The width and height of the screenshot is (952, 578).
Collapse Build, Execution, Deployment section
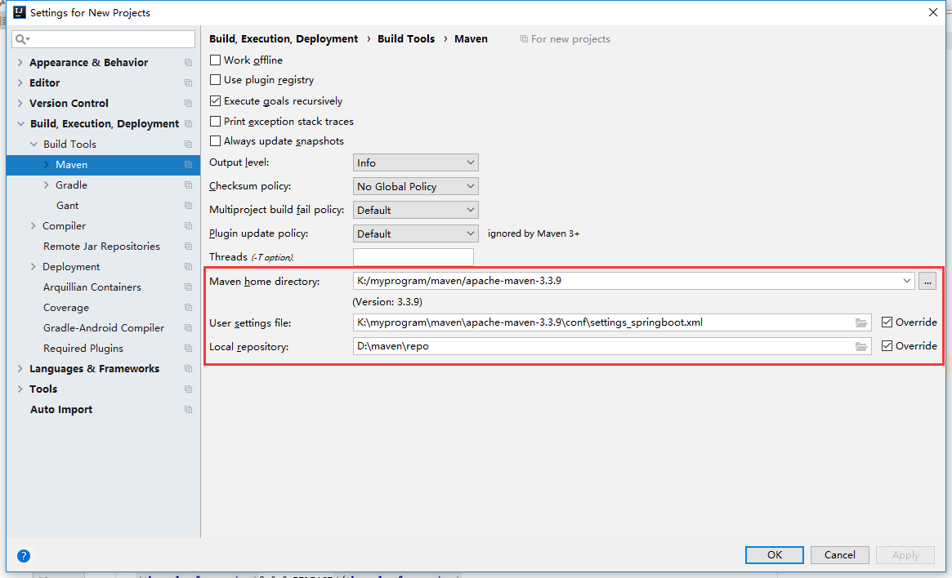20,124
